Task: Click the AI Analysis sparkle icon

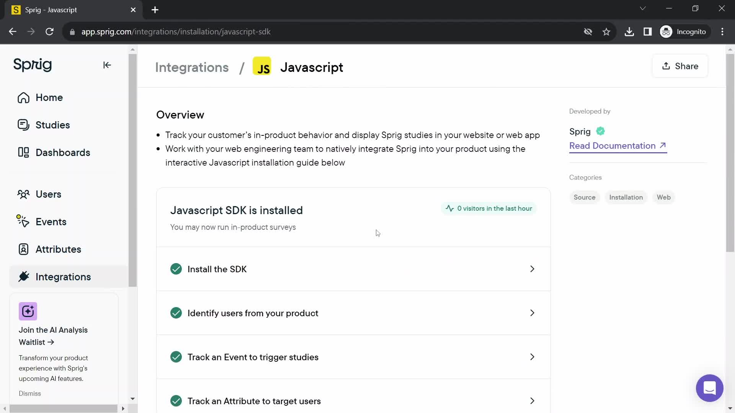Action: pos(28,311)
